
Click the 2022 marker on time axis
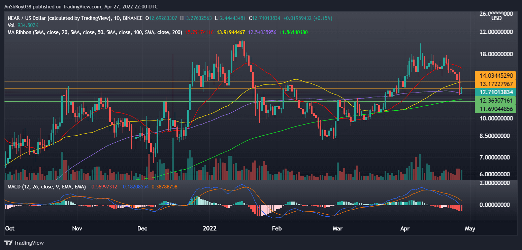[209, 229]
